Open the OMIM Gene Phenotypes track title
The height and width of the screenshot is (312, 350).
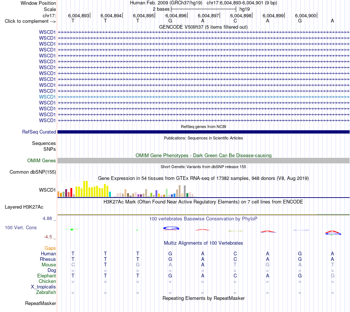click(203, 155)
